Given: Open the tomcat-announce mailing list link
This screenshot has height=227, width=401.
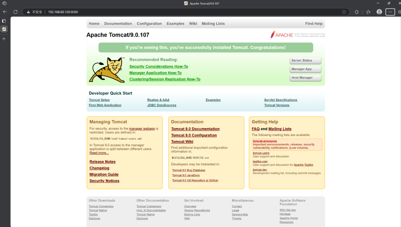Looking at the screenshot, I should (x=265, y=141).
